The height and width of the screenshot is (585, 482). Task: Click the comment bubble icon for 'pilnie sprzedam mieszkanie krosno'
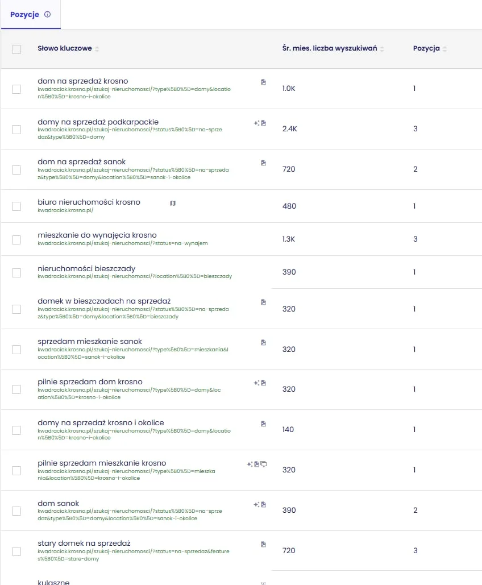click(264, 464)
